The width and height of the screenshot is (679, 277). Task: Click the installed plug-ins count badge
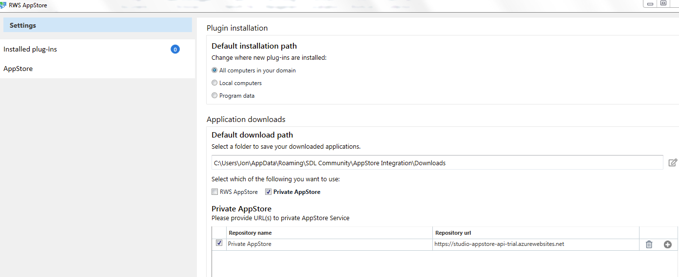pyautogui.click(x=175, y=49)
